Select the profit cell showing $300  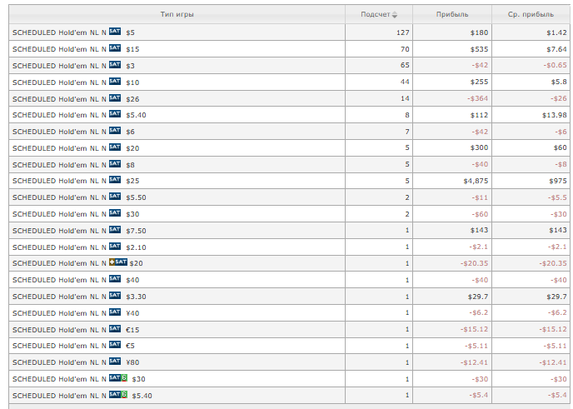pyautogui.click(x=452, y=148)
